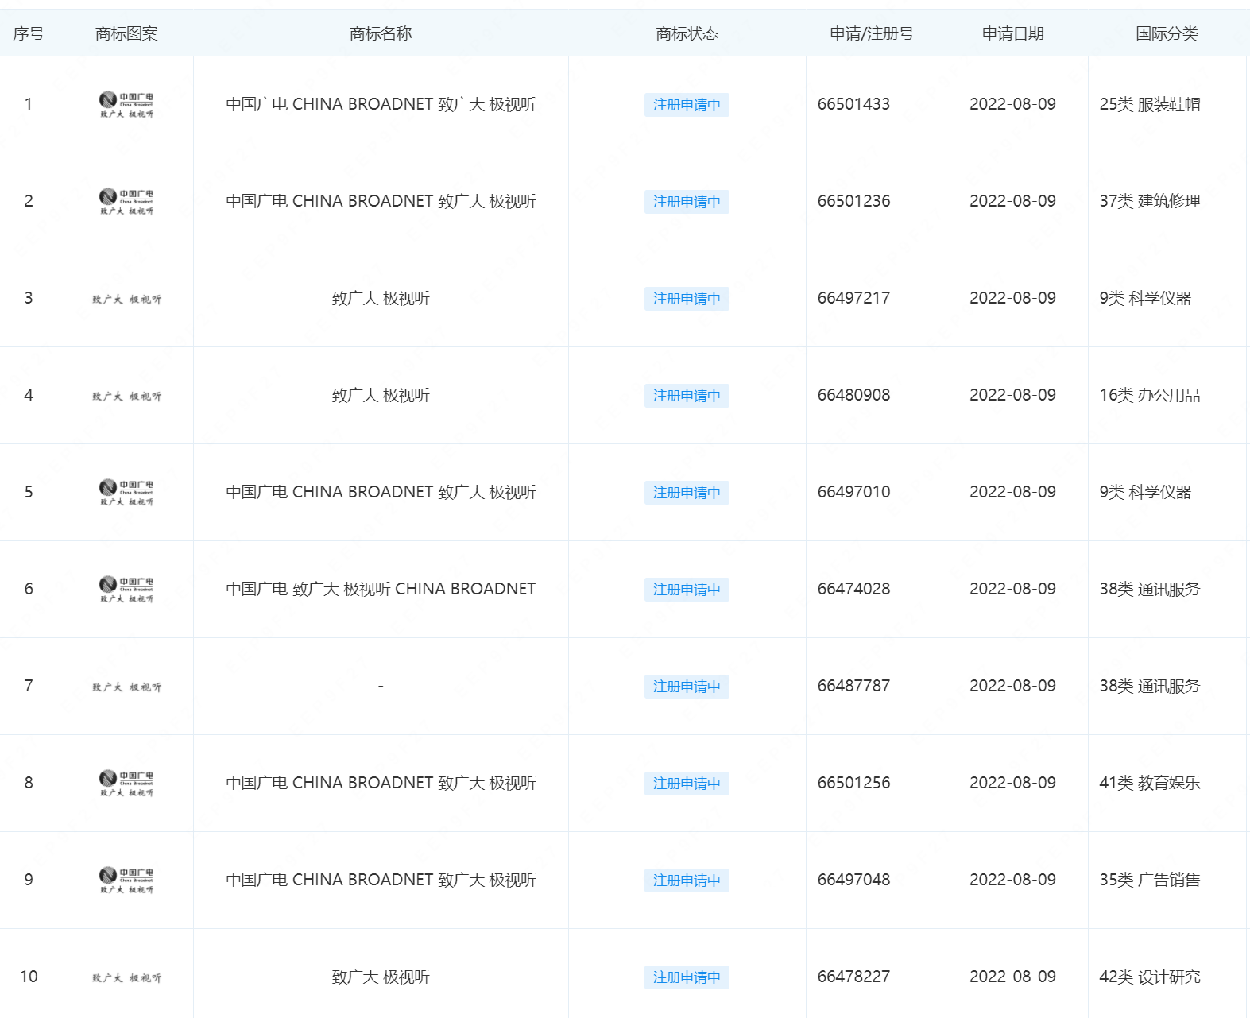Select trademark name in row 2

(381, 201)
